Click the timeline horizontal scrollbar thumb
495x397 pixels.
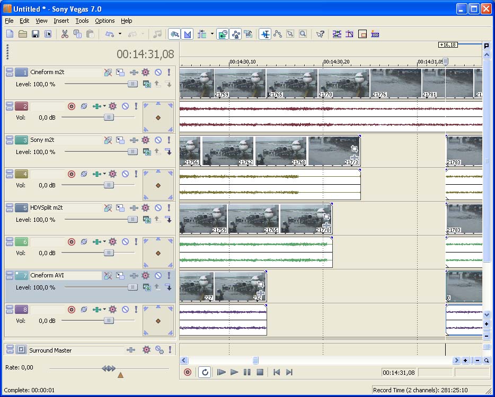point(255,360)
